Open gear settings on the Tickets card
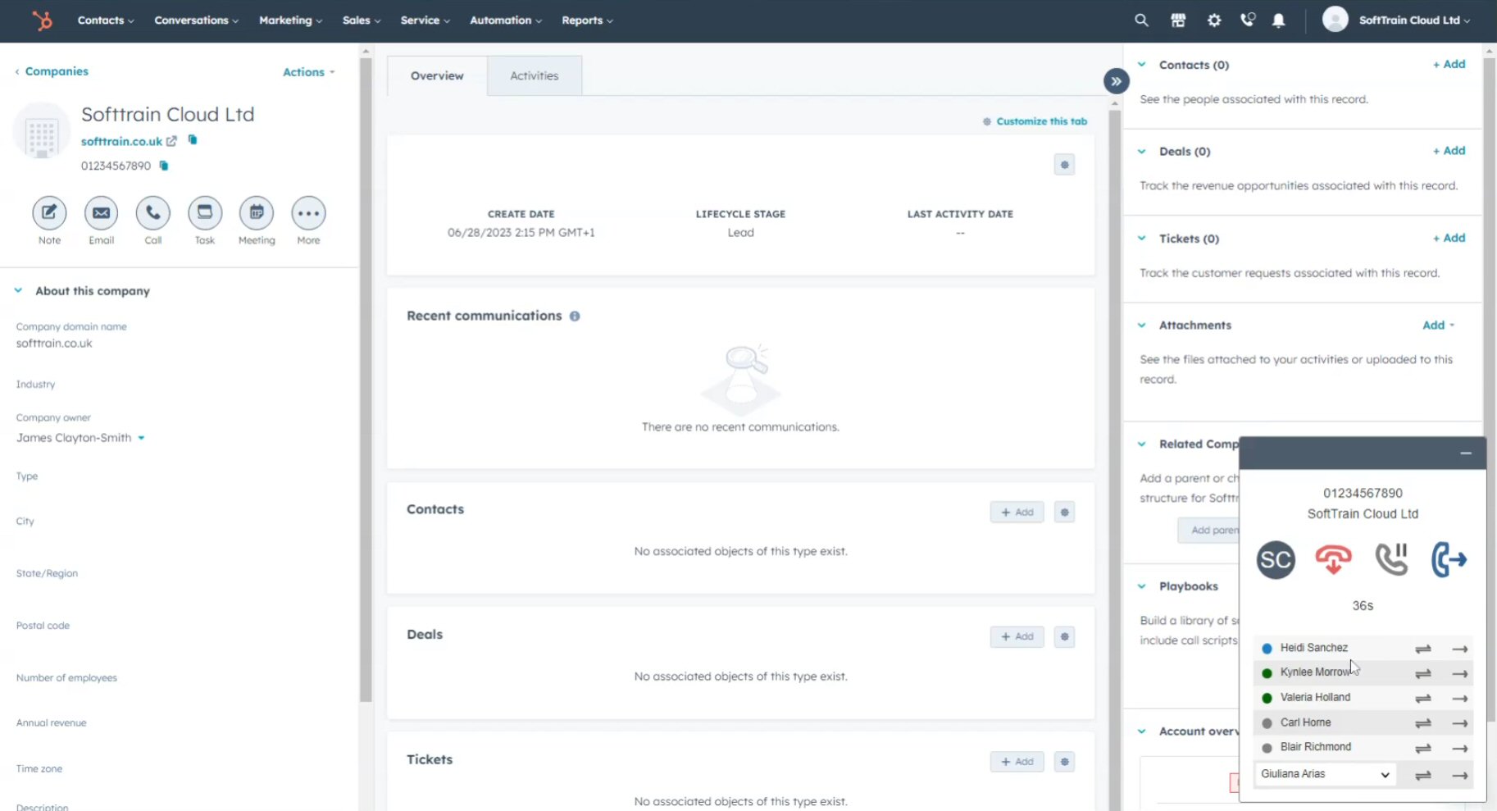This screenshot has height=811, width=1497. [1064, 762]
